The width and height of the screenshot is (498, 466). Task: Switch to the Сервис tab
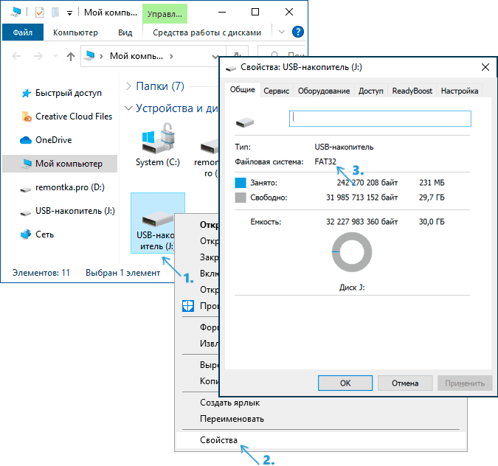276,91
